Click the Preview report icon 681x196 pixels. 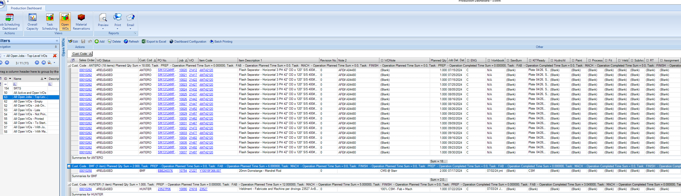103,18
